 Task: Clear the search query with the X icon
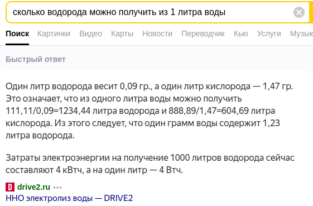[299, 12]
